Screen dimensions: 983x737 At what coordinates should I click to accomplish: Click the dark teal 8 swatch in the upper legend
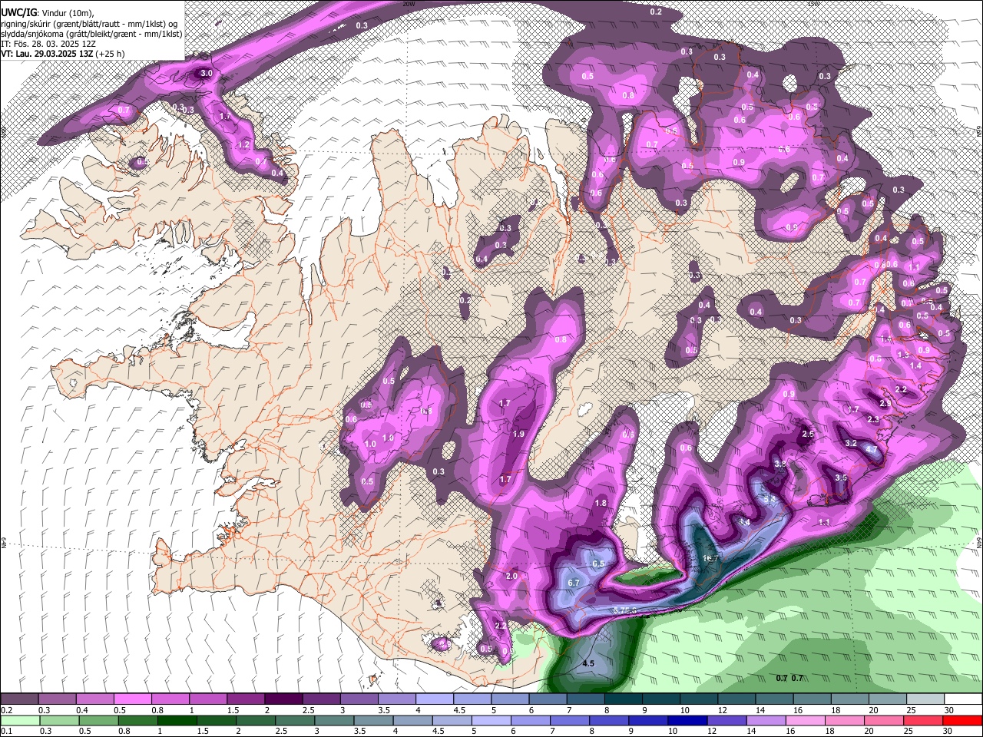(624, 699)
